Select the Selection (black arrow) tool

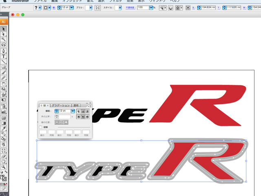(x=4, y=29)
